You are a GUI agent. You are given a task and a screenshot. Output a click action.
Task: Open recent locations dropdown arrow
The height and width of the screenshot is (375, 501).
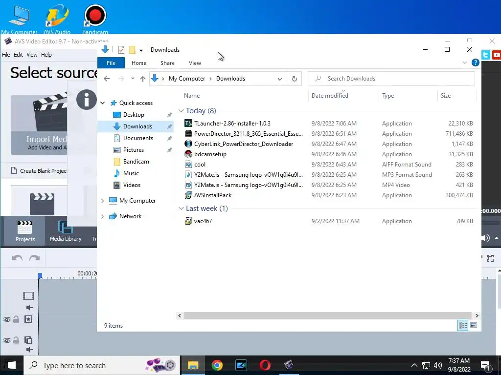[x=133, y=79]
